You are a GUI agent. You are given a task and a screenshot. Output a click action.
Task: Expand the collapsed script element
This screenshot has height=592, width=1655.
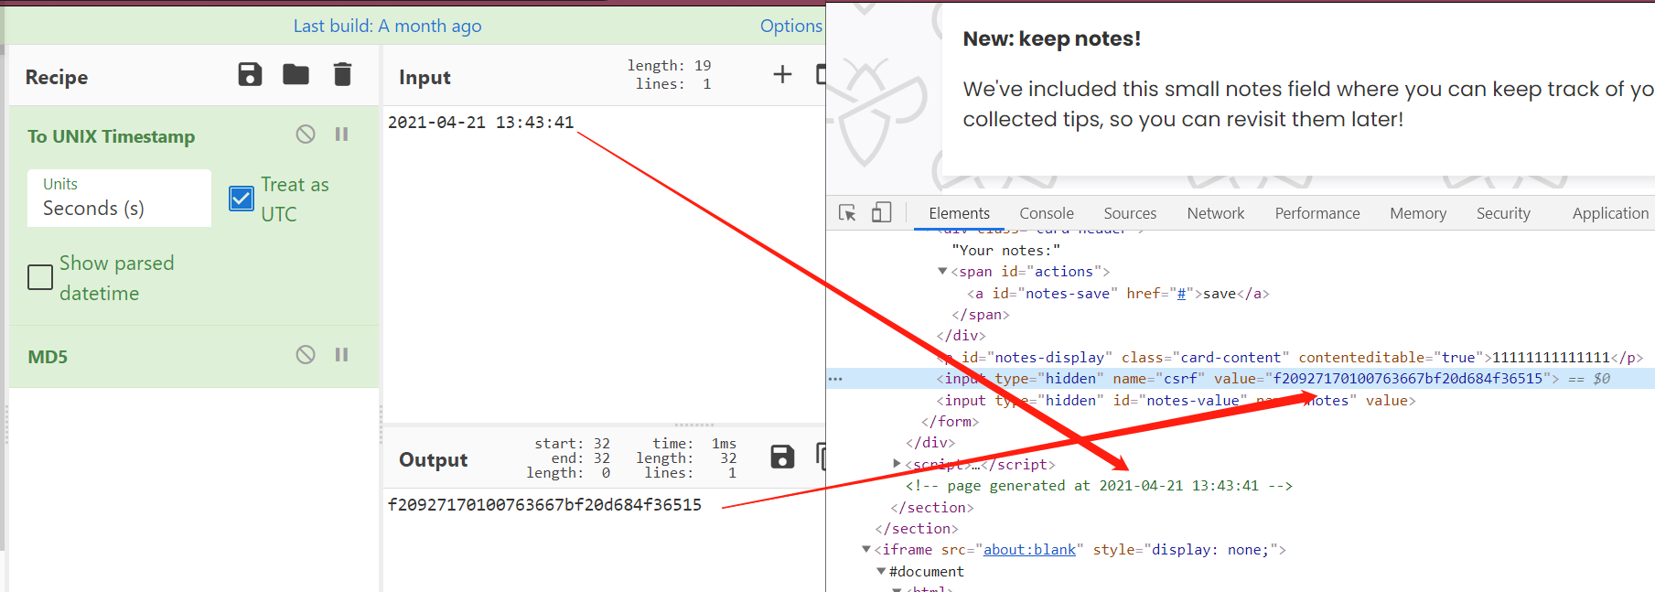coord(897,464)
